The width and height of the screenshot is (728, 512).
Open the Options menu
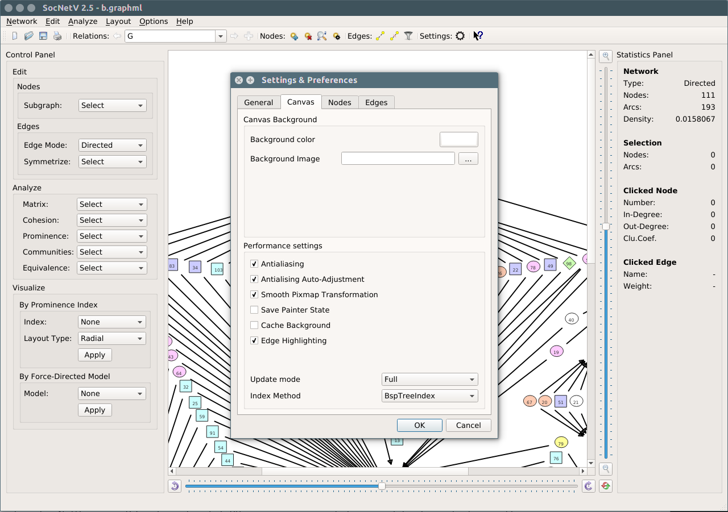click(x=154, y=21)
